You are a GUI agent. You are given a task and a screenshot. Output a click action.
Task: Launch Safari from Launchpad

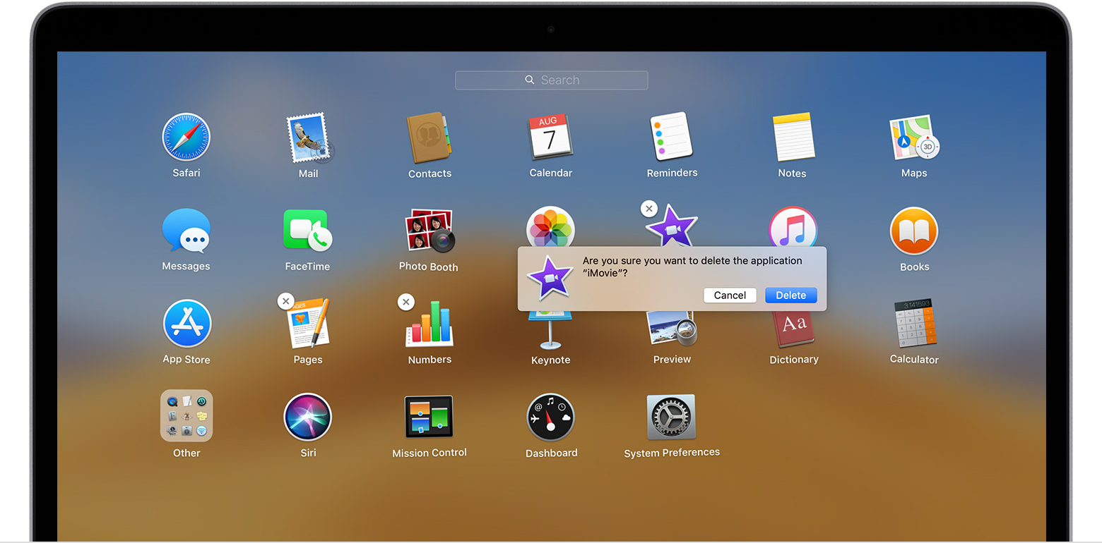[186, 138]
